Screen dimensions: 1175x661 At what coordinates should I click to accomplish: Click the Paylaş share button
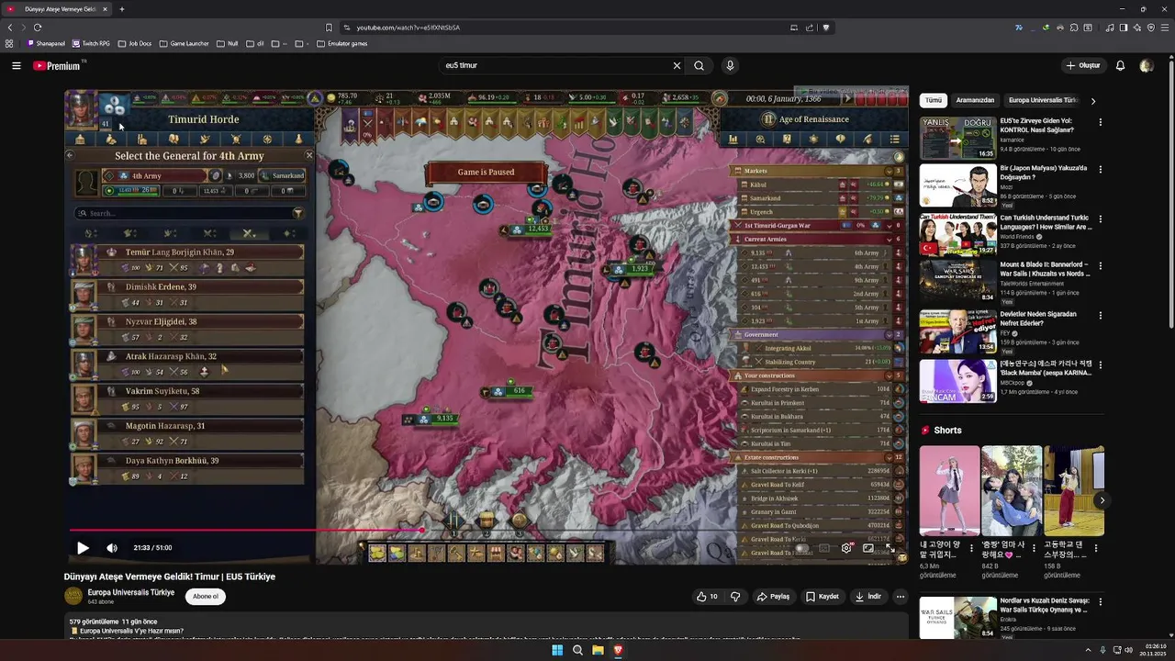pyautogui.click(x=773, y=597)
